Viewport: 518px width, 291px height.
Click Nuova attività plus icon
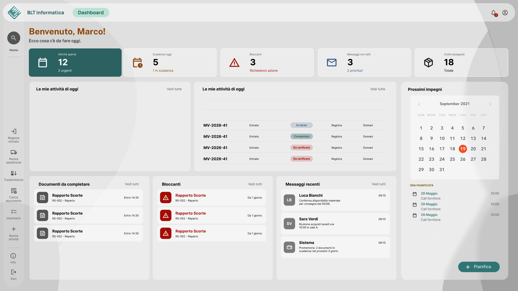pos(14,229)
